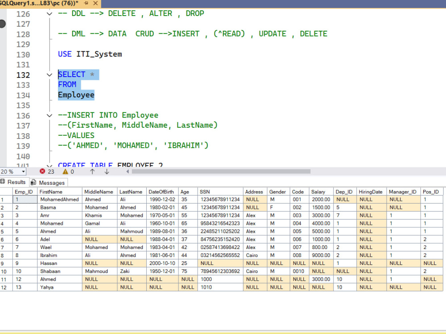
Task: Click the LastName column header
Action: click(132, 191)
